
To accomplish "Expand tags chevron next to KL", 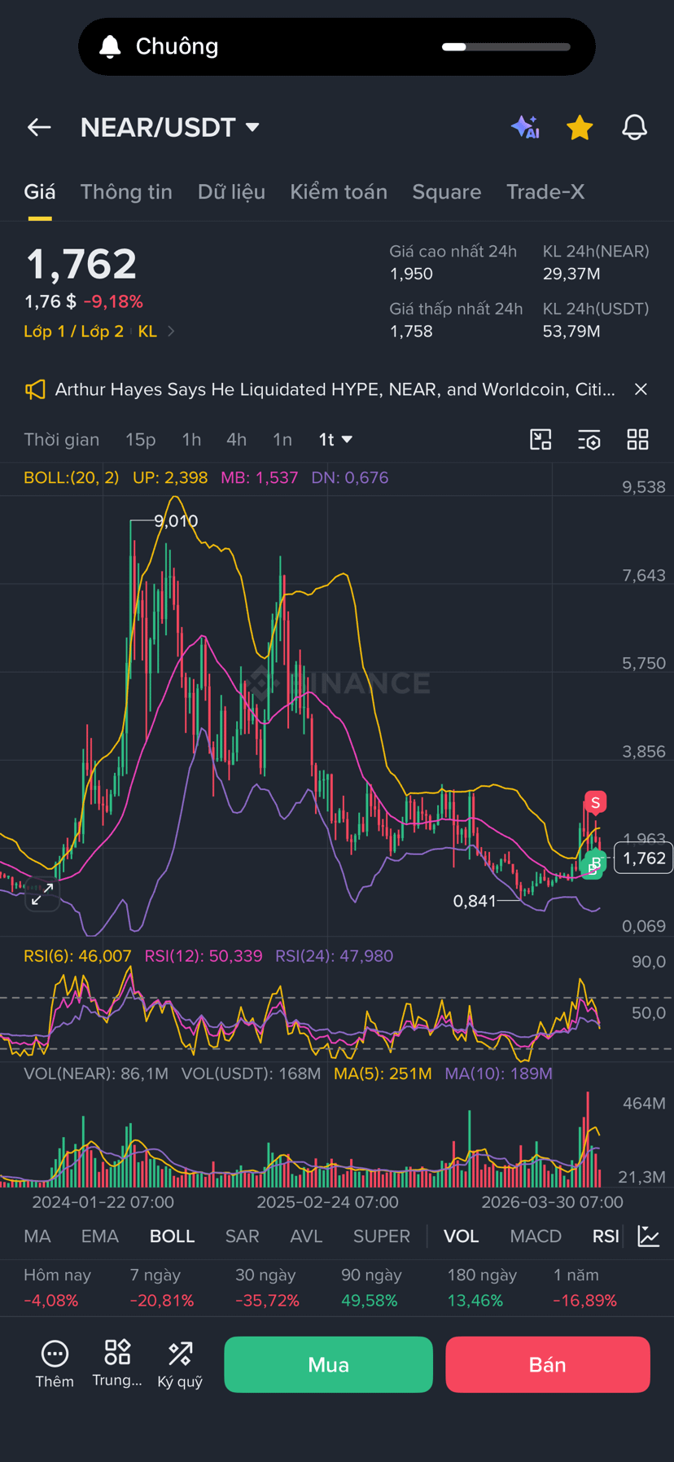I will click(x=171, y=331).
